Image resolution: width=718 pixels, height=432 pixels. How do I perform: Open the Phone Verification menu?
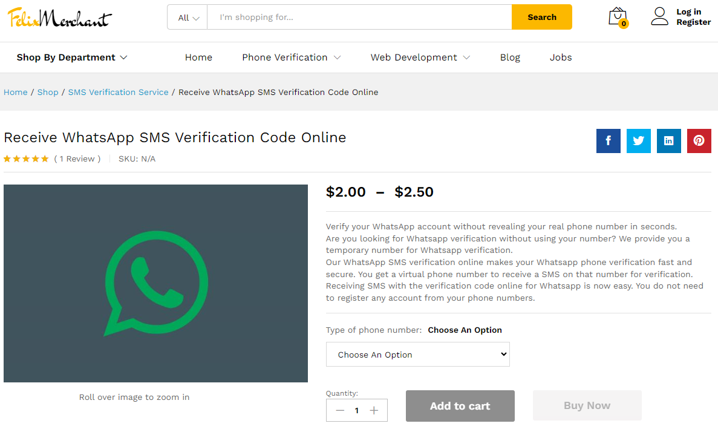click(x=291, y=57)
